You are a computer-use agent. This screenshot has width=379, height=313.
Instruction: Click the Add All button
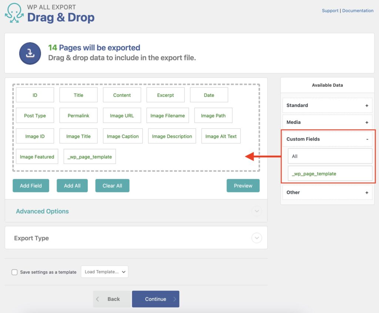[x=72, y=186]
